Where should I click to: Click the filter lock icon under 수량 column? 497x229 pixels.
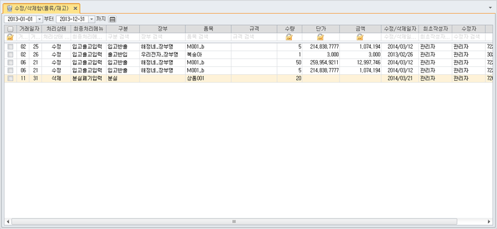289,37
